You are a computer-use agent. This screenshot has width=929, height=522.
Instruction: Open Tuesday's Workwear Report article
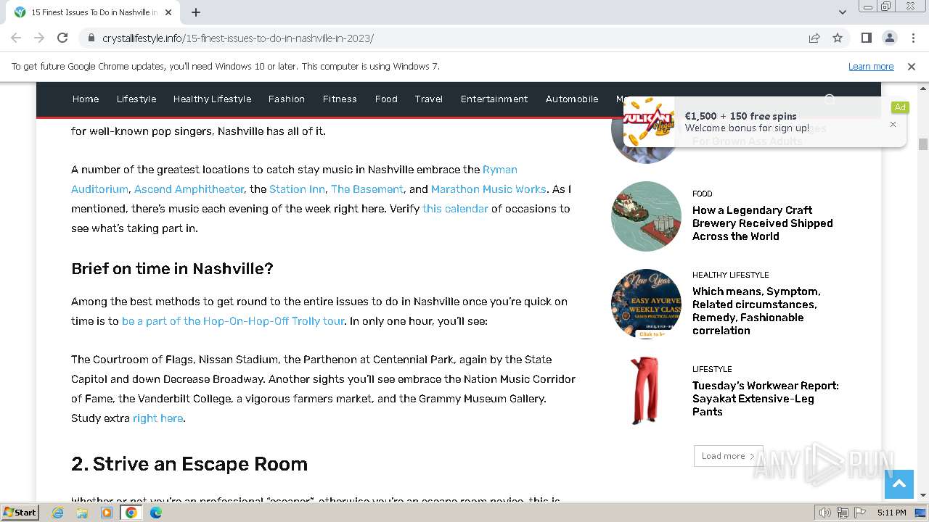[765, 399]
